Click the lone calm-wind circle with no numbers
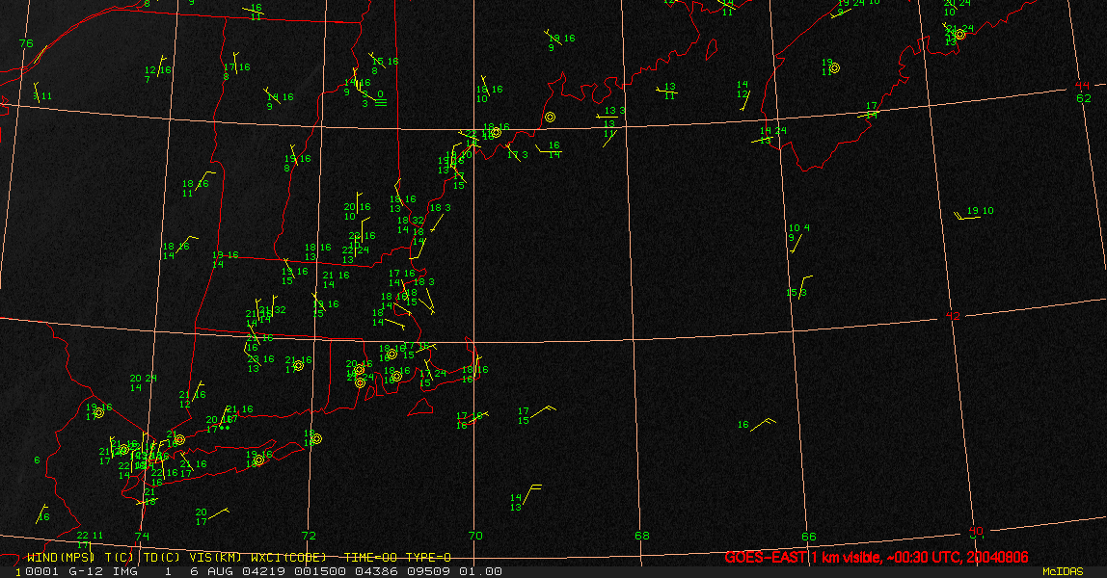The image size is (1107, 578). tap(550, 117)
